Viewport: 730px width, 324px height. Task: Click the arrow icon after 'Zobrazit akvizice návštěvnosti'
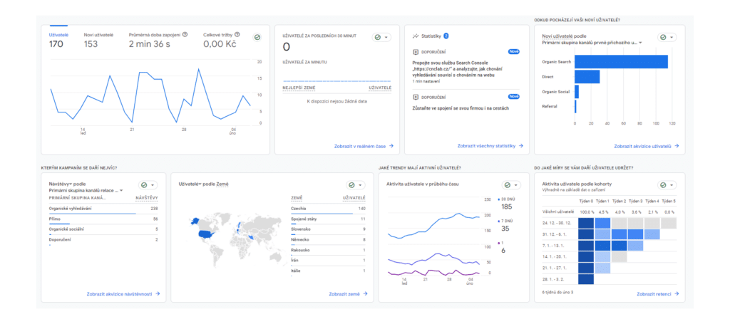(x=158, y=294)
